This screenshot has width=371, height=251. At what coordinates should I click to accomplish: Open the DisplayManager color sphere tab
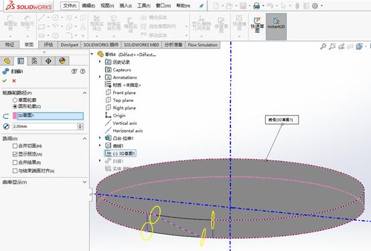click(x=62, y=61)
